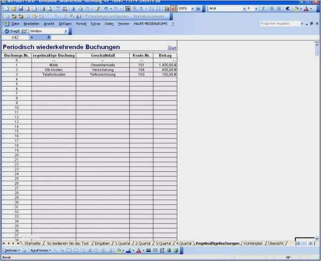Expand font color dropdown arrow in Formatting toolbar
Image resolution: width=321 pixels, height=261 pixels.
311,9
